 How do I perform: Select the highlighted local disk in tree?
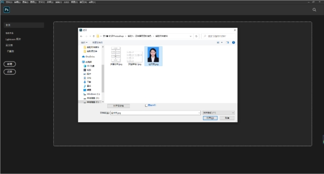tap(90, 102)
